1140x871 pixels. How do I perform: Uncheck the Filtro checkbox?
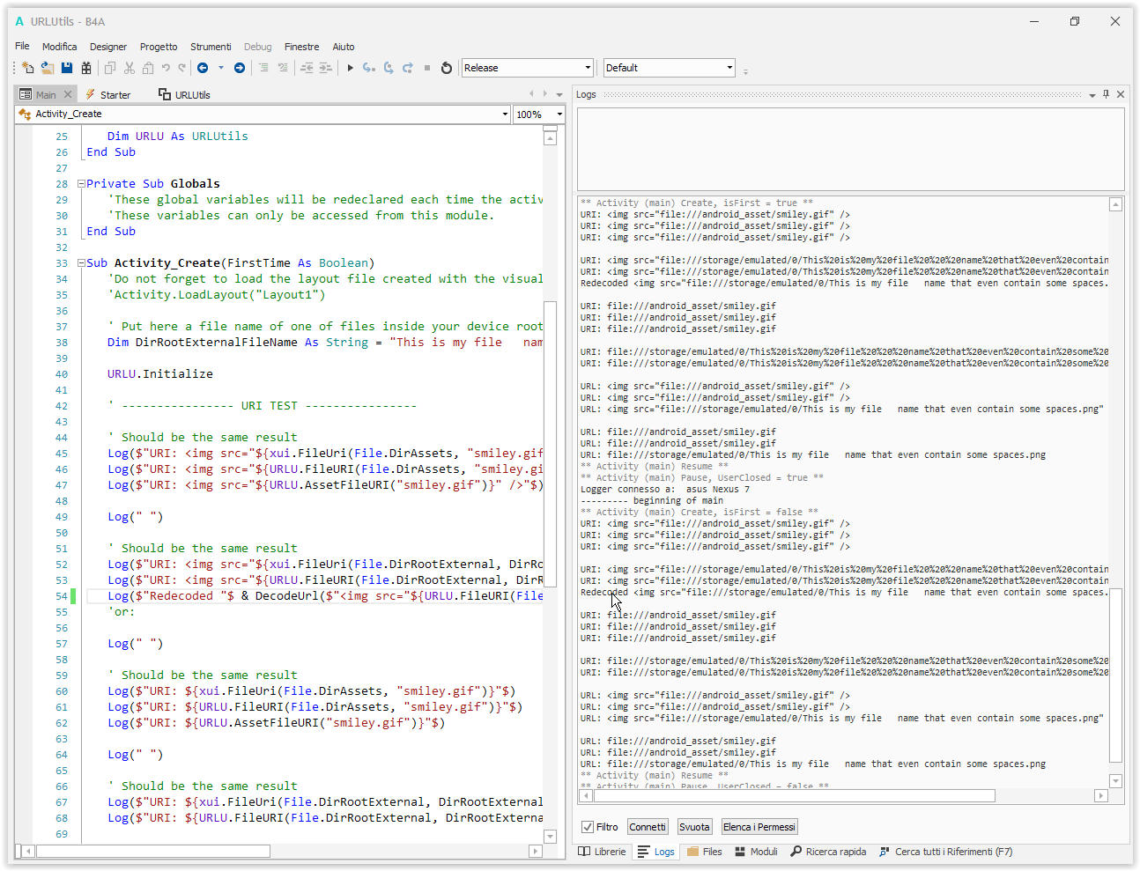coord(588,827)
